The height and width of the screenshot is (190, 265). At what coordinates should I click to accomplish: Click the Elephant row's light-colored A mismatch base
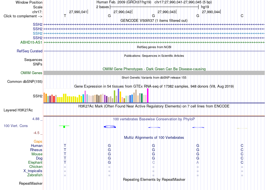(x=197, y=162)
